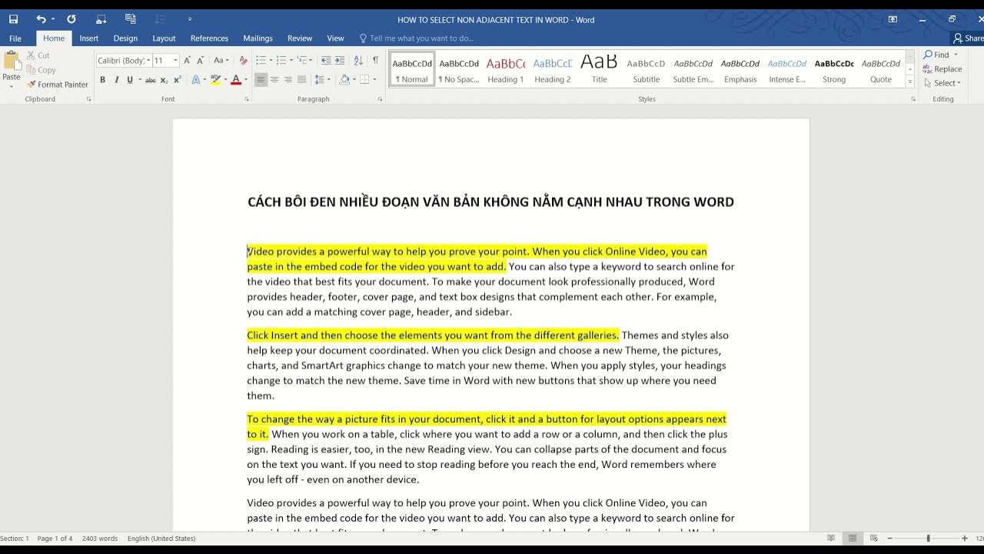Click the Redo/Repeat arrow icon
This screenshot has width=984, height=554.
[x=71, y=19]
